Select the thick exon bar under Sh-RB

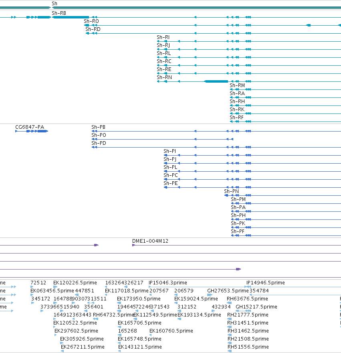coord(71,17)
